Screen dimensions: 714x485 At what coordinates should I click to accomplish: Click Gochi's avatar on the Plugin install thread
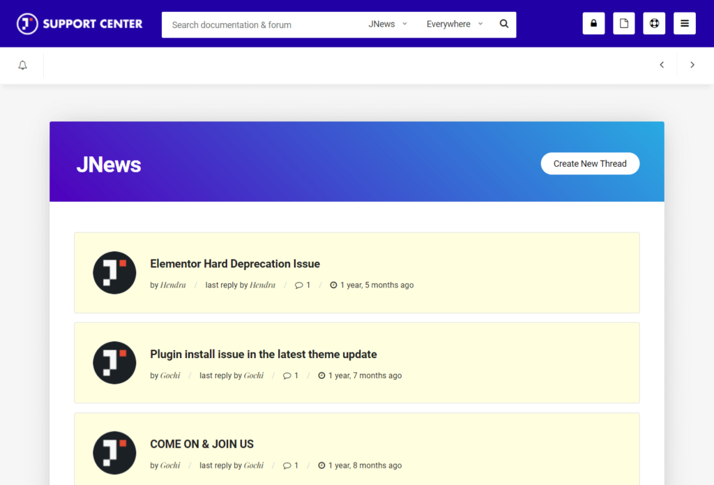point(114,363)
